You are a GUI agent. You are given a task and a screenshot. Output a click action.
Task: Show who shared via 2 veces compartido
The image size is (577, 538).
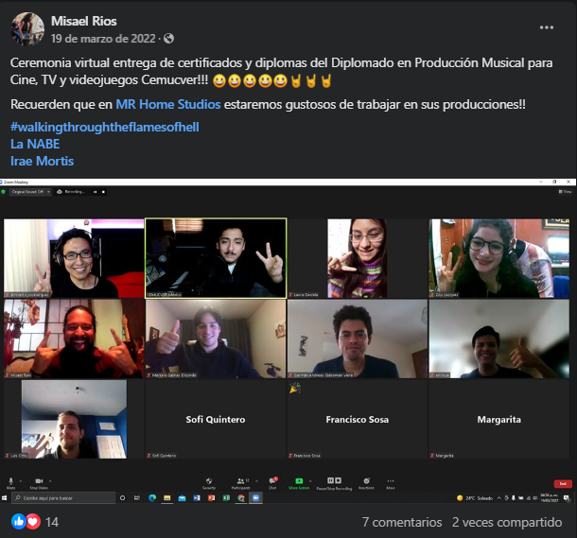[x=506, y=522]
